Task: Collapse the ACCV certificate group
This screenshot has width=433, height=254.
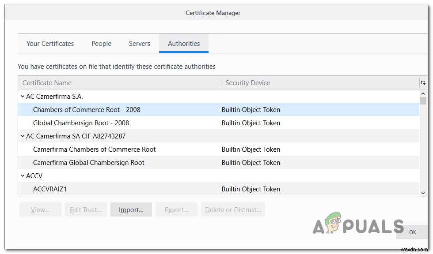Action: tap(23, 176)
